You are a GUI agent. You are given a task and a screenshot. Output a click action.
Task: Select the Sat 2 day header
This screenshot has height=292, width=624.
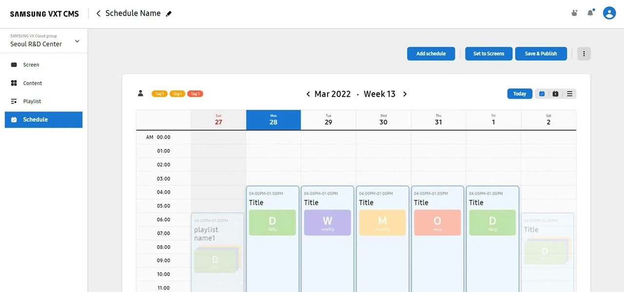coord(548,120)
